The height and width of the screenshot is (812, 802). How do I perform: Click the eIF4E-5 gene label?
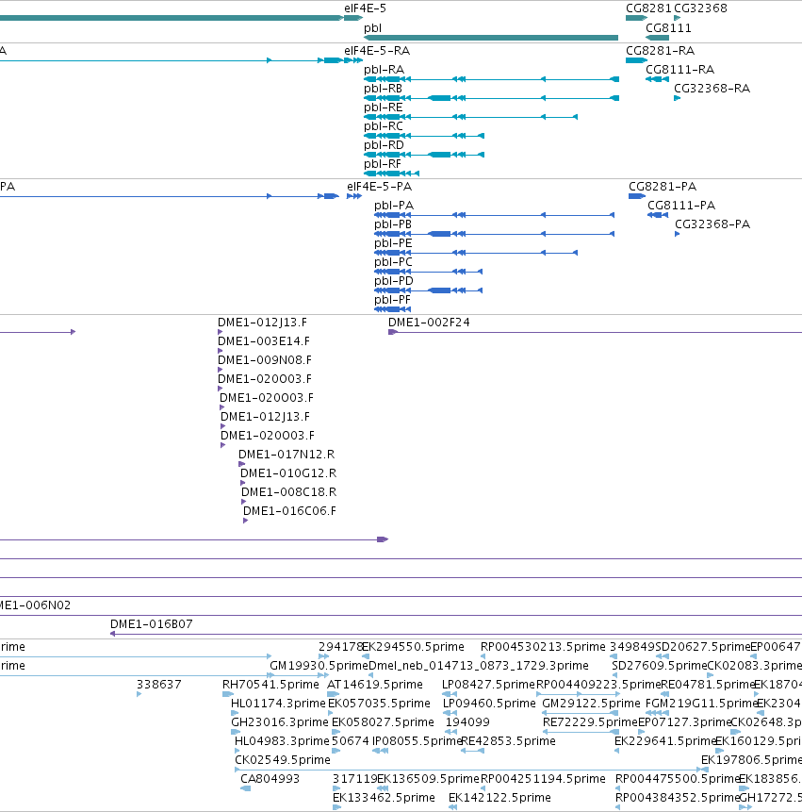(x=365, y=8)
